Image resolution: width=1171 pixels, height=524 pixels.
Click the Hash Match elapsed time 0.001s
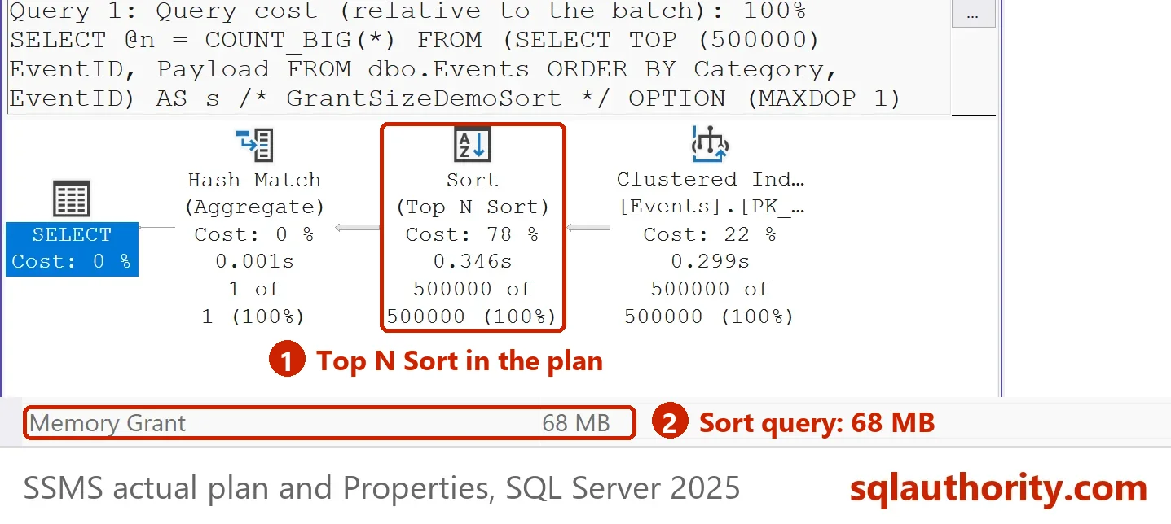[254, 261]
